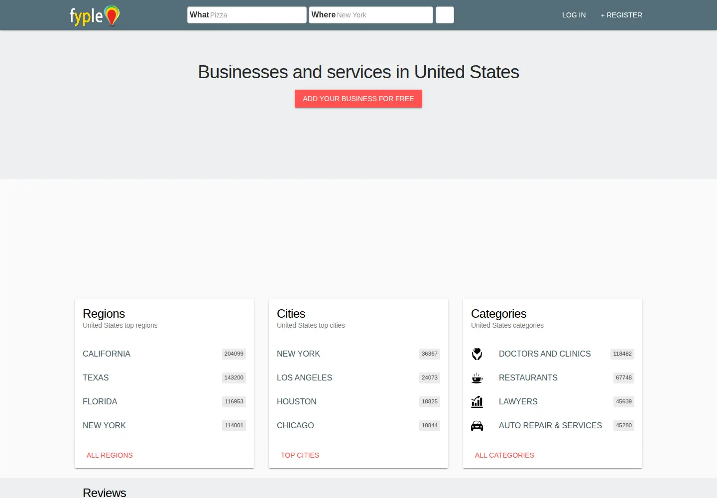
Task: Open Auto Repair & Services category
Action: pos(550,425)
